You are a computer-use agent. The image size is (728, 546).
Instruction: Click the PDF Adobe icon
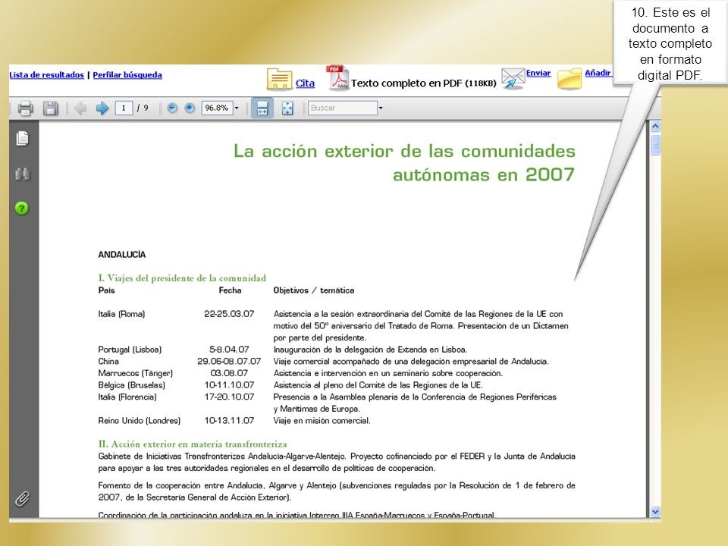337,77
